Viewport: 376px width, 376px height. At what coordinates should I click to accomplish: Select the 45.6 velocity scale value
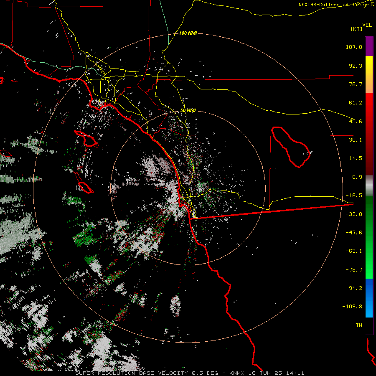(356, 121)
